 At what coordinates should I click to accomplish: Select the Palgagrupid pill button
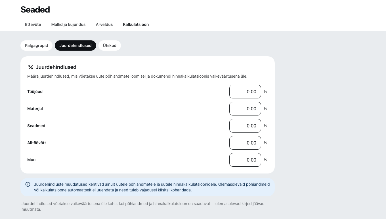point(36,46)
